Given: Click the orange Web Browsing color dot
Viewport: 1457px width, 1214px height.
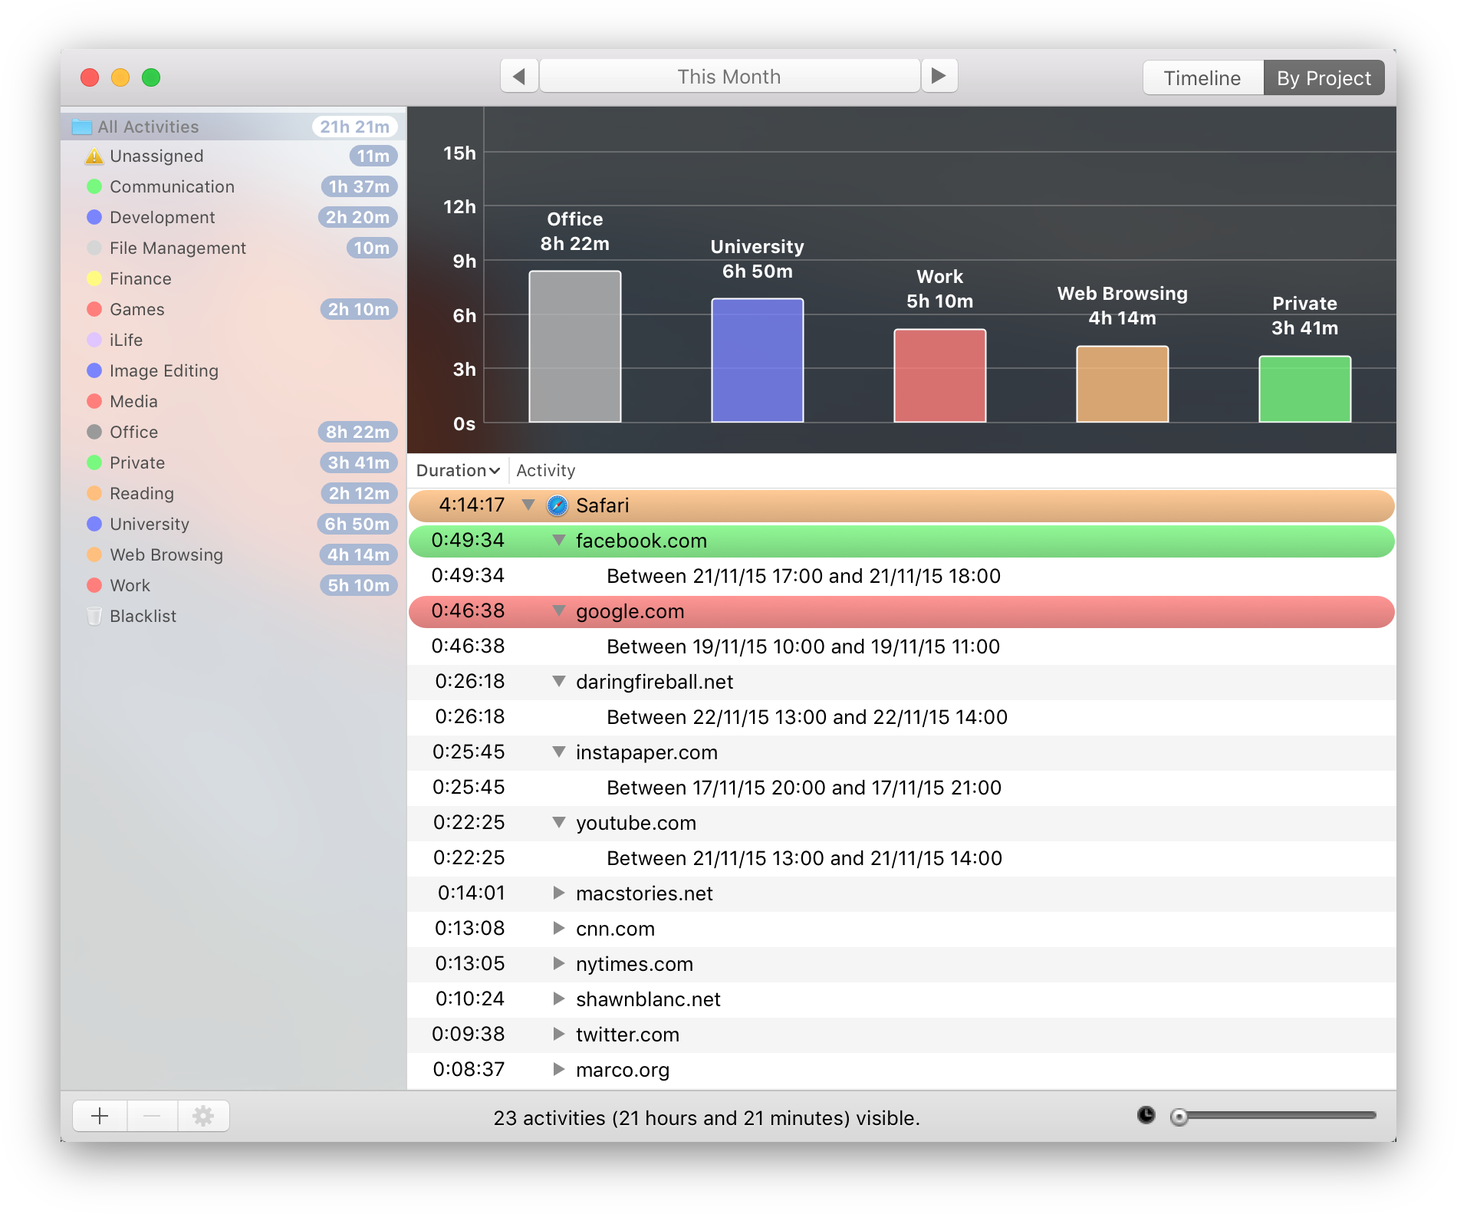Looking at the screenshot, I should tap(94, 554).
